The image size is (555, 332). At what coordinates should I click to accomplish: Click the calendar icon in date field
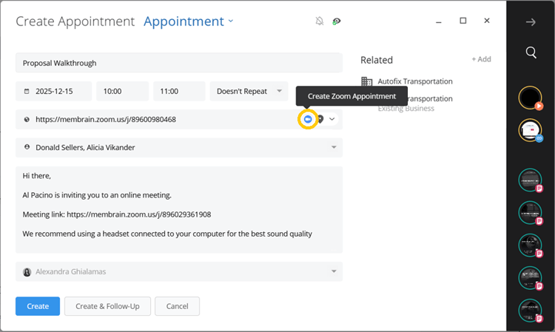click(27, 92)
